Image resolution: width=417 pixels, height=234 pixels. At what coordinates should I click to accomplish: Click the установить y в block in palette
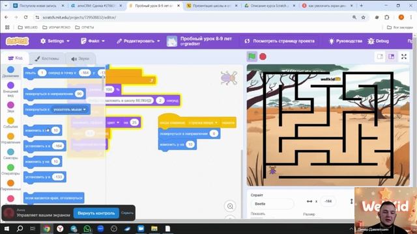point(45,177)
